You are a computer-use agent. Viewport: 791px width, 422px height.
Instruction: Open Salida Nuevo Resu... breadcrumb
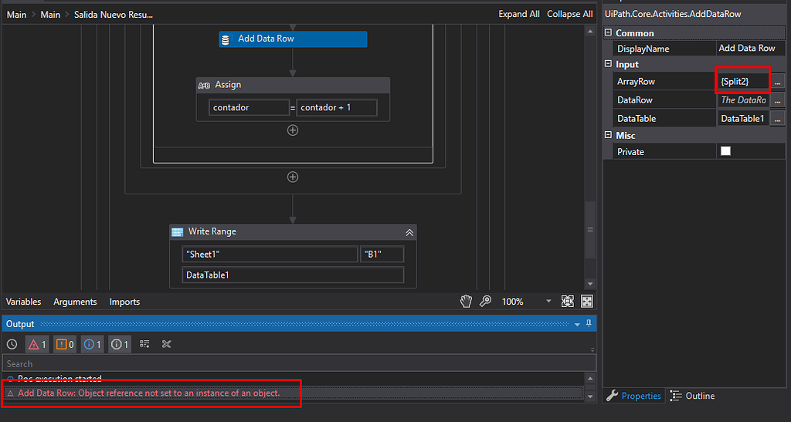tap(114, 15)
